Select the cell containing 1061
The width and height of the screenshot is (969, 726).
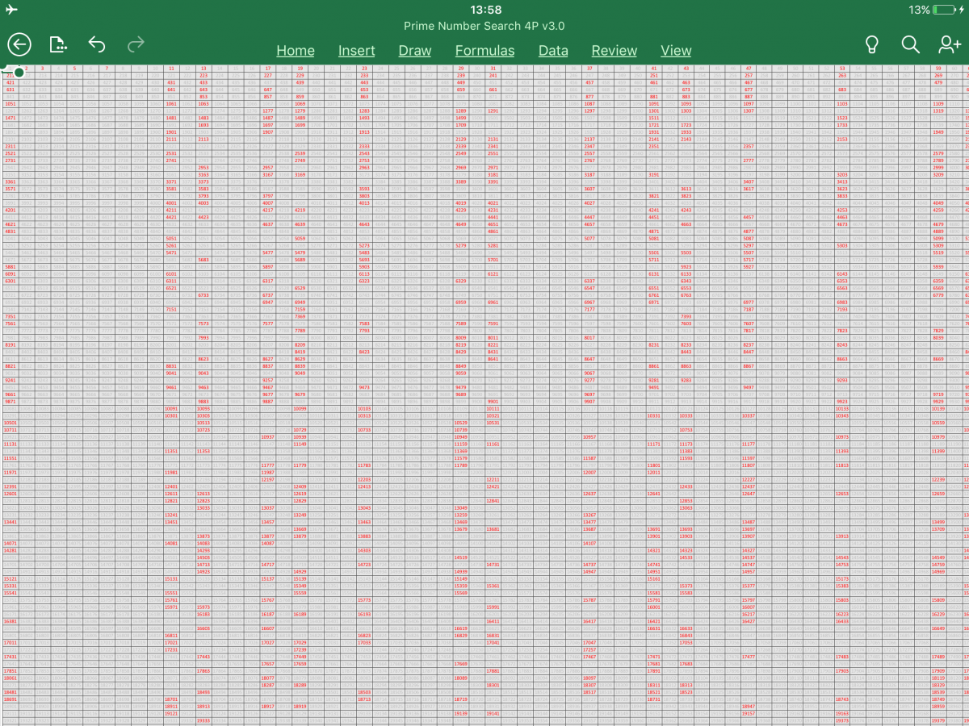click(171, 104)
